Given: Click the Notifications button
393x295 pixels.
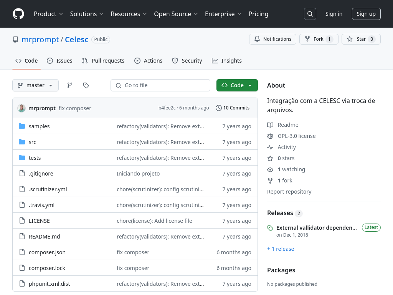Looking at the screenshot, I should [x=273, y=39].
